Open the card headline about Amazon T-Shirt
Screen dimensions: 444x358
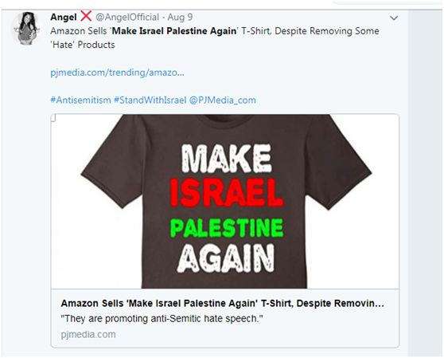(223, 303)
